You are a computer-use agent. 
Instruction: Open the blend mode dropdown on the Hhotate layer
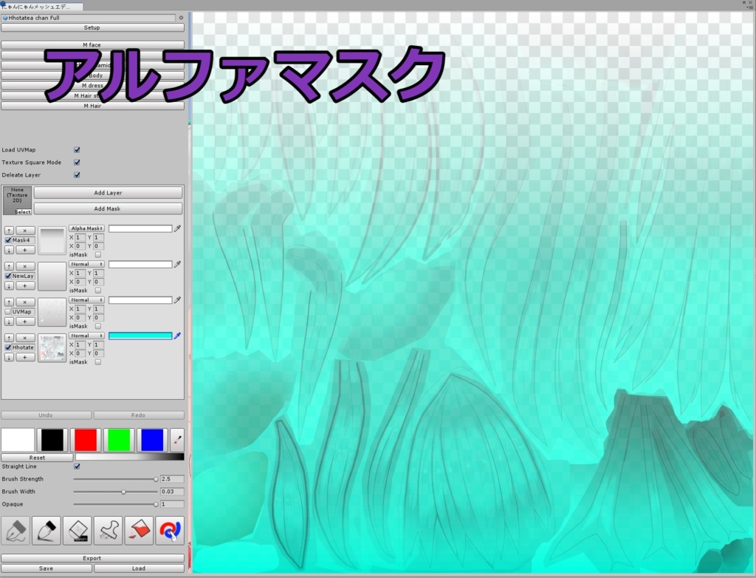tap(86, 336)
